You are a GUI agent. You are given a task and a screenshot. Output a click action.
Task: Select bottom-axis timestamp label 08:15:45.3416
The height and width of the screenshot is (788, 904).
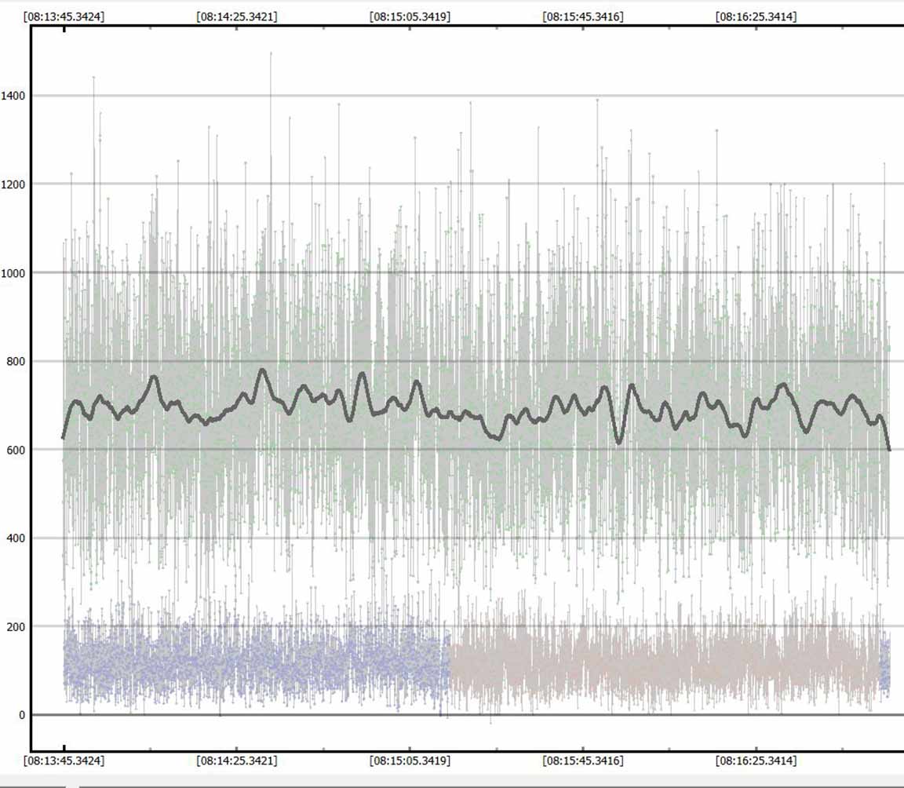pos(583,761)
